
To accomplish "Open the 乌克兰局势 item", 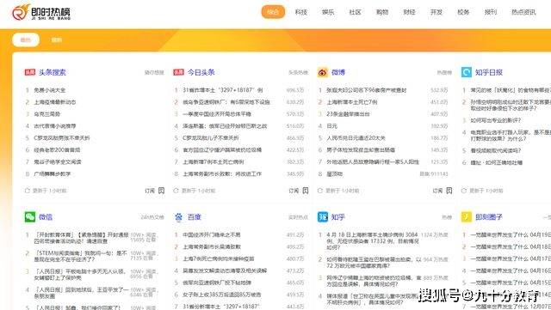I will [46, 114].
